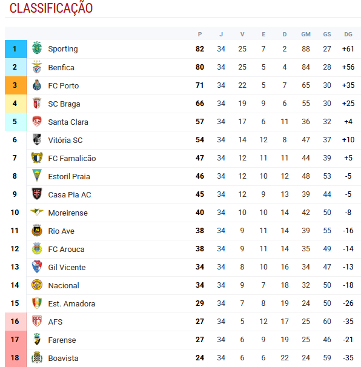Select the FC Porto crest logo
This screenshot has height=367, width=361.
[x=37, y=85]
